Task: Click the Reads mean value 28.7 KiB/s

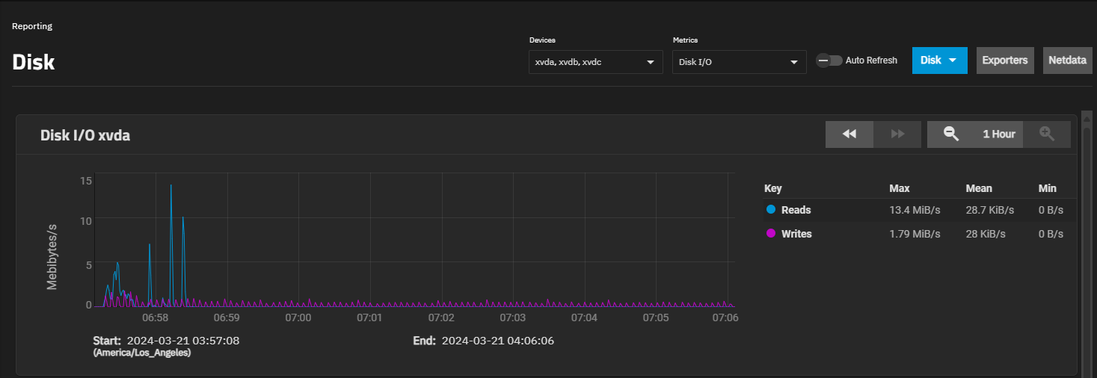Action: 989,210
